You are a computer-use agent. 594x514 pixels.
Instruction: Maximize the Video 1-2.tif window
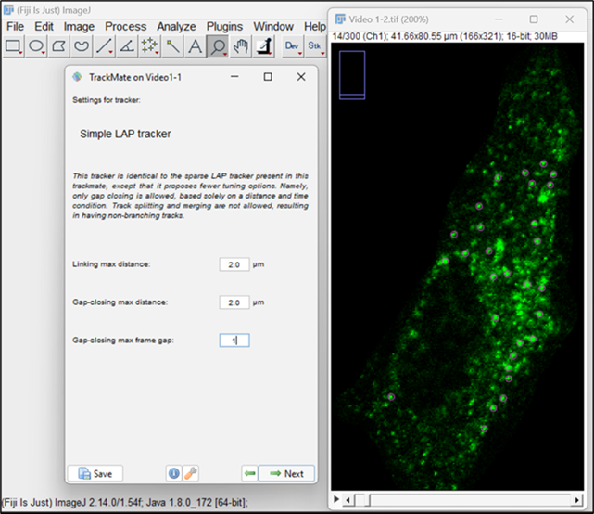(534, 19)
